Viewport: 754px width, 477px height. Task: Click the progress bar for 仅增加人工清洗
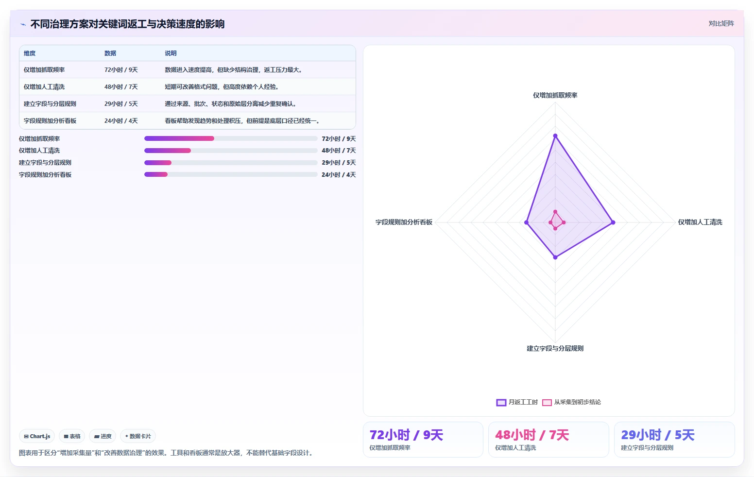(231, 151)
